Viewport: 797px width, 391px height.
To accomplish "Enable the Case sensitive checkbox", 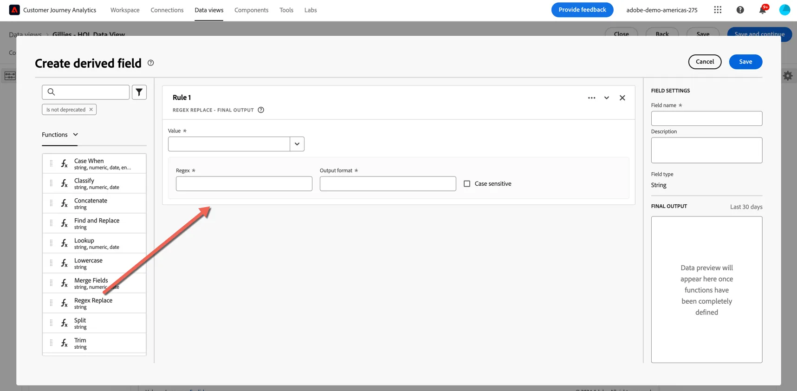I will 467,184.
